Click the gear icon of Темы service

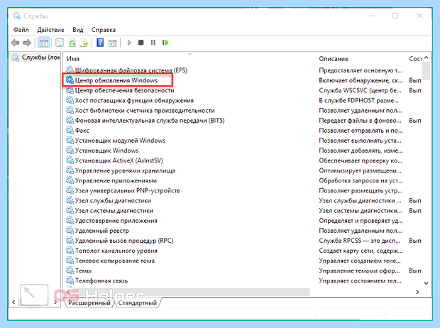pyautogui.click(x=70, y=270)
